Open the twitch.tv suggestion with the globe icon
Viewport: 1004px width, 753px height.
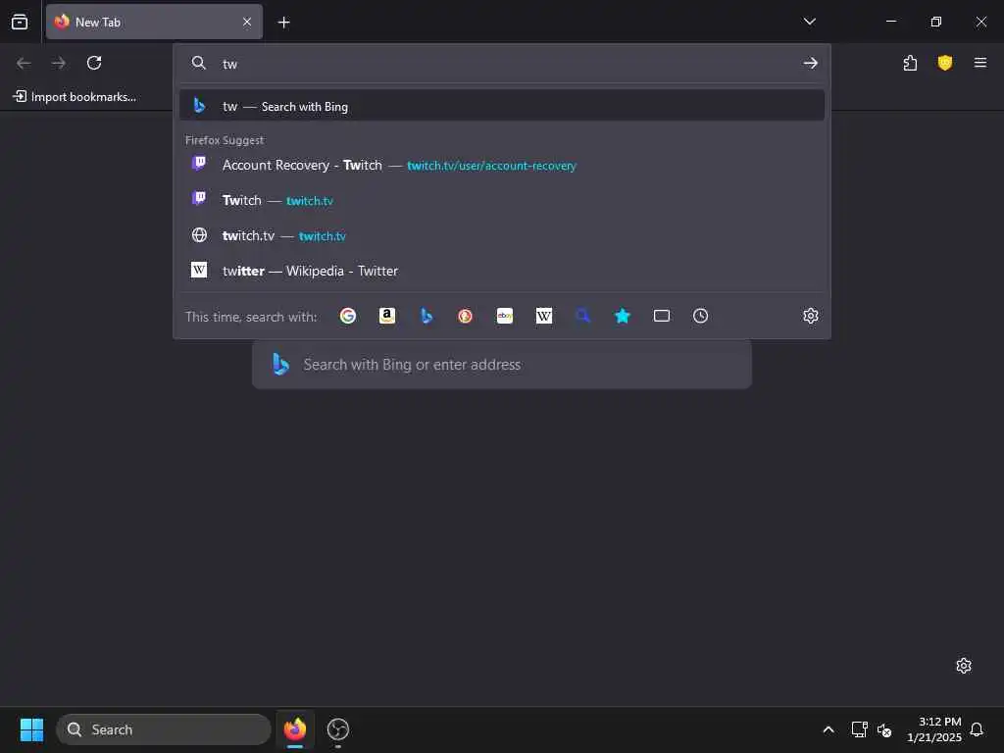(x=502, y=235)
